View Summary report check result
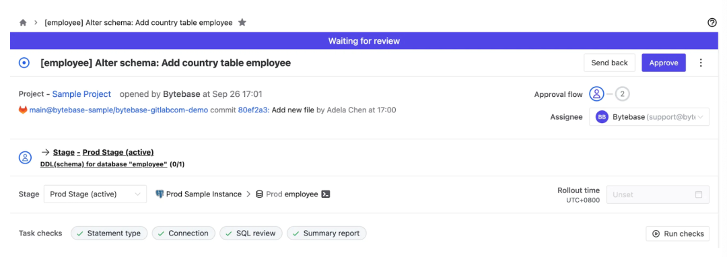727x257 pixels. pyautogui.click(x=326, y=233)
